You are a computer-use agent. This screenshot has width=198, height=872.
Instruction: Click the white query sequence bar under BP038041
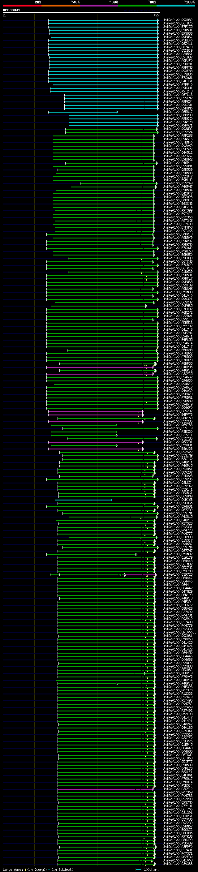click(82, 12)
